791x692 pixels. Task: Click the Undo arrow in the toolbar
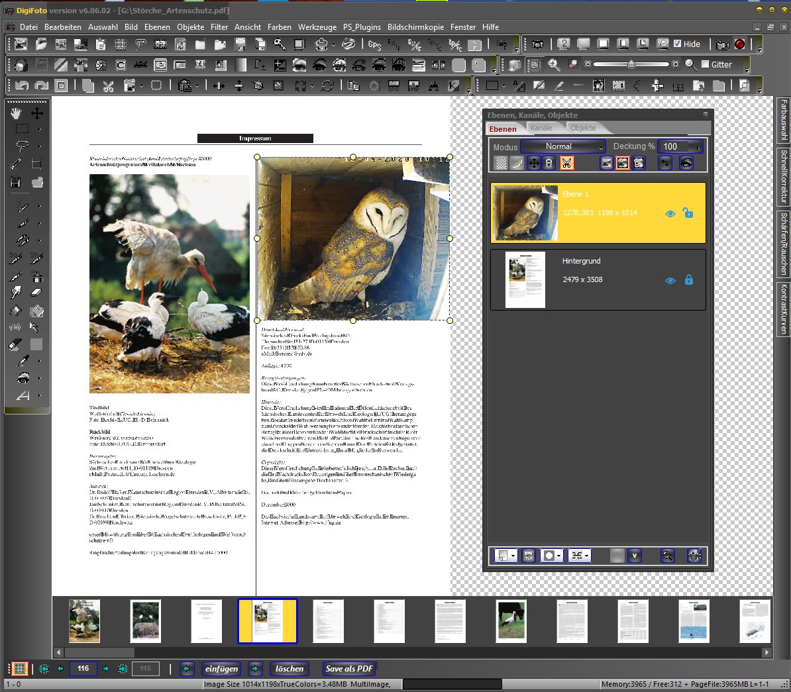pyautogui.click(x=22, y=85)
